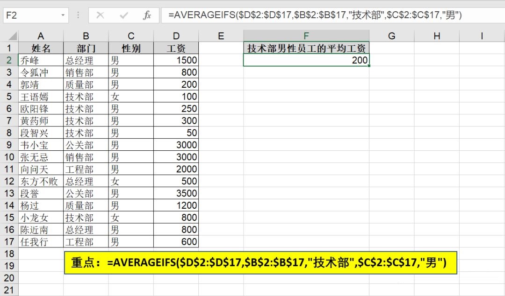The height and width of the screenshot is (296, 505).
Task: Click the Cancel (X) formula bar icon
Action: pos(100,15)
